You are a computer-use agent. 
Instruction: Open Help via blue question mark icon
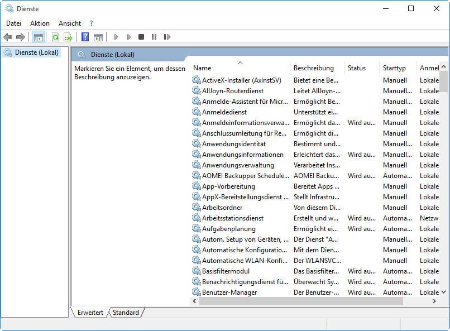(85, 37)
